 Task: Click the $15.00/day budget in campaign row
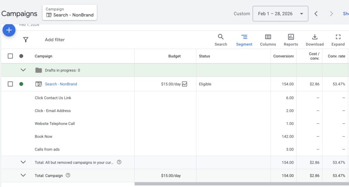171,84
